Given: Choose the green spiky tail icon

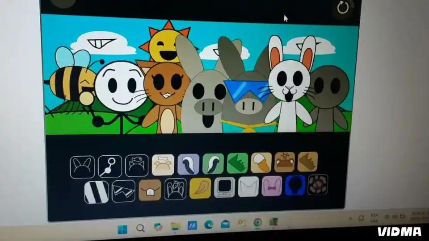Looking at the screenshot, I should pyautogui.click(x=237, y=163).
